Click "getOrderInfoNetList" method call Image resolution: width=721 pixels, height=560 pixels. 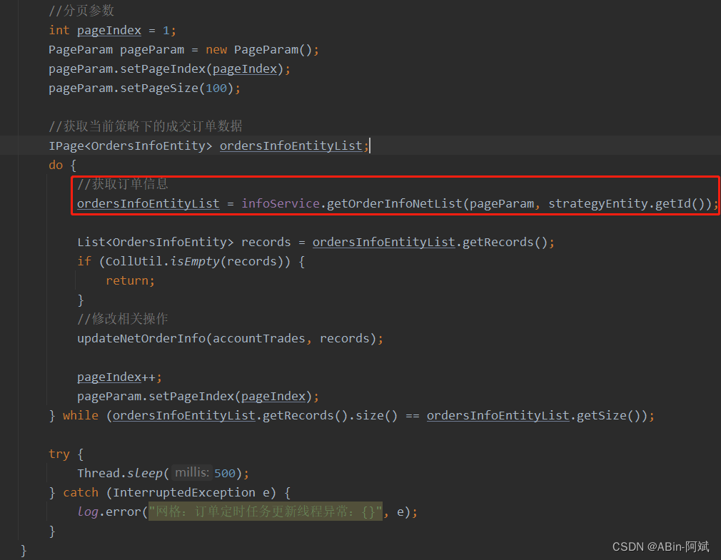(x=394, y=203)
